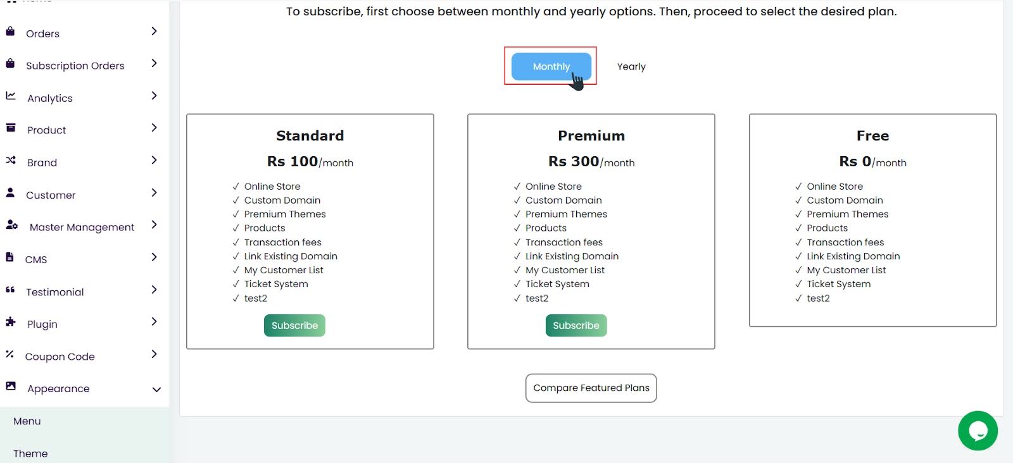Subscribe to the Standard plan
The width and height of the screenshot is (1013, 463).
[x=294, y=326]
